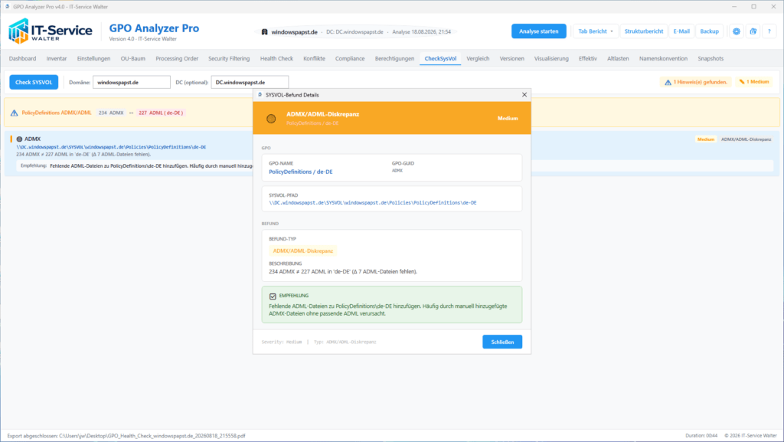The width and height of the screenshot is (784, 442).
Task: Switch to Visualisierung tab
Action: [551, 58]
